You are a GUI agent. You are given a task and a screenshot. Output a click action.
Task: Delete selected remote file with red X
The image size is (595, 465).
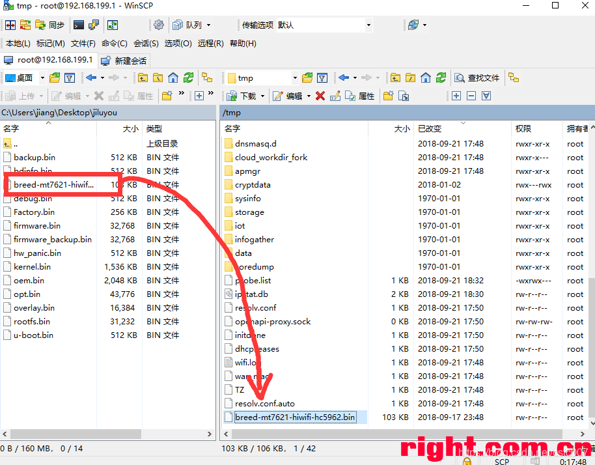point(320,96)
